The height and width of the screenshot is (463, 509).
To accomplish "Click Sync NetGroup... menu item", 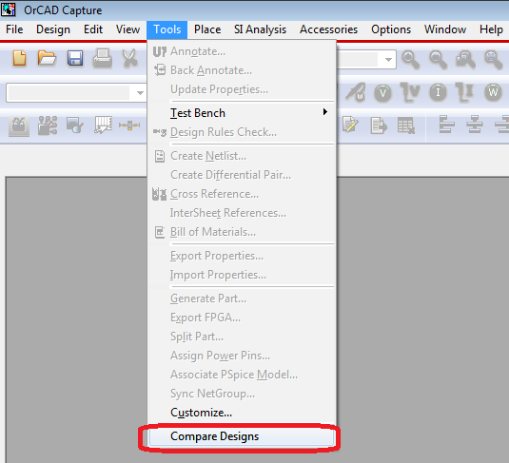I will pyautogui.click(x=242, y=394).
